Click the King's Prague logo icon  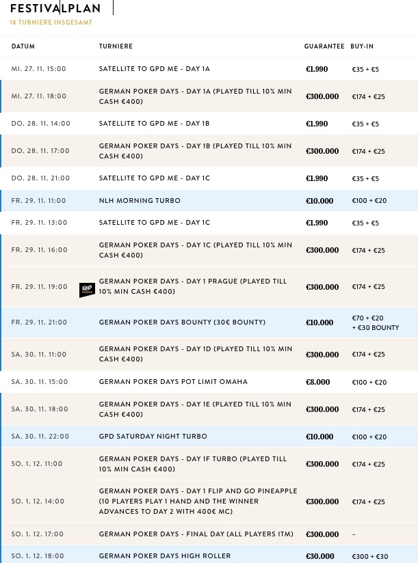click(x=87, y=290)
